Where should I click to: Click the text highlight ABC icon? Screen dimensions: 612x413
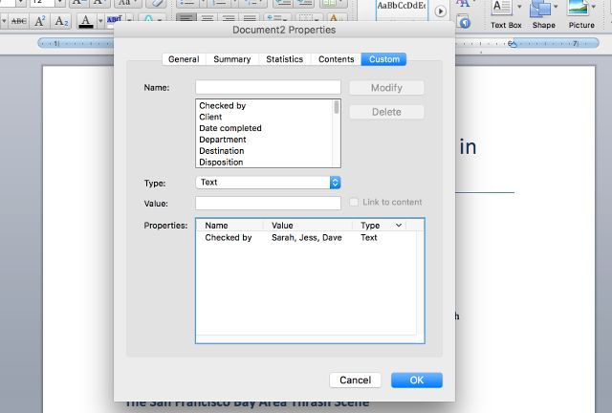tap(115, 19)
